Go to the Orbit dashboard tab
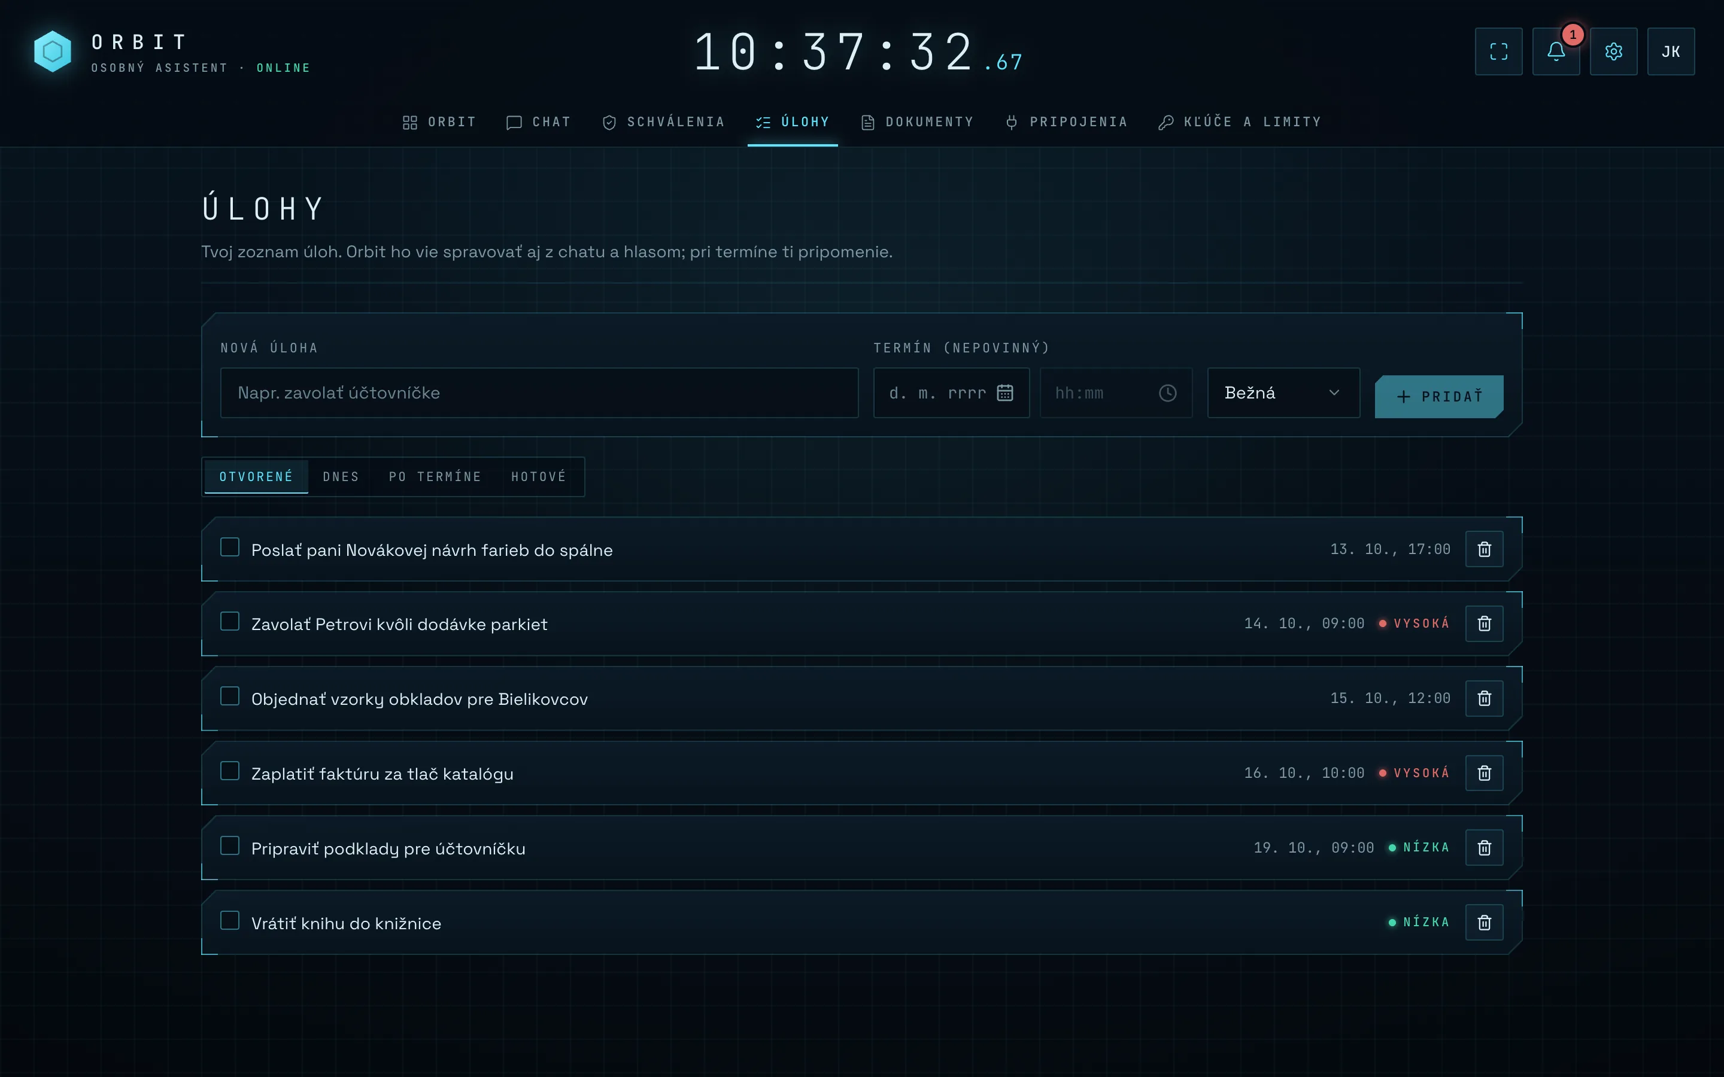Viewport: 1724px width, 1077px height. point(439,122)
